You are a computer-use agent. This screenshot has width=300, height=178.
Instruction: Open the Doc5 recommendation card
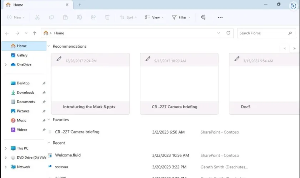click(x=264, y=84)
